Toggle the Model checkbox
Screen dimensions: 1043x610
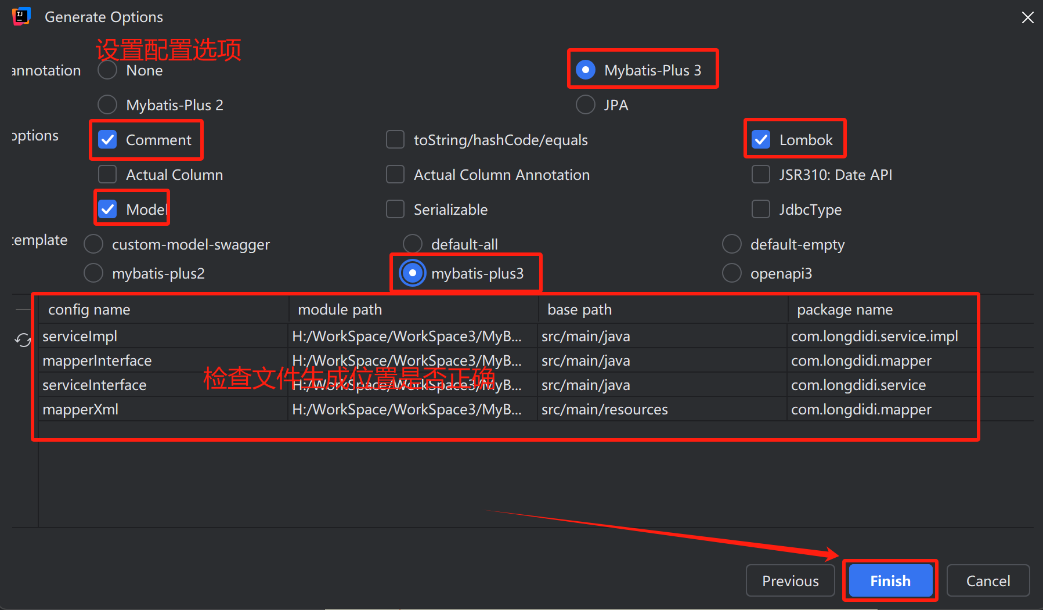point(107,210)
